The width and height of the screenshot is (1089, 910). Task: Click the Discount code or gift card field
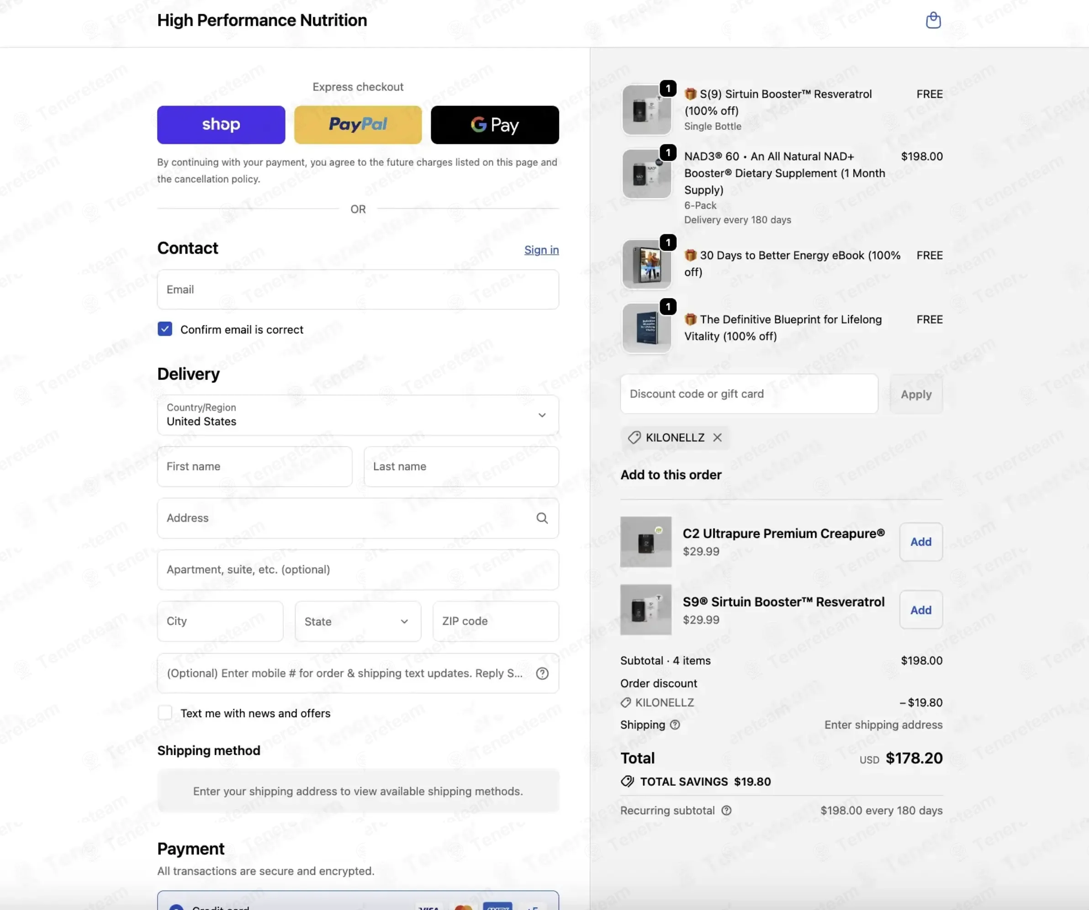click(x=749, y=394)
